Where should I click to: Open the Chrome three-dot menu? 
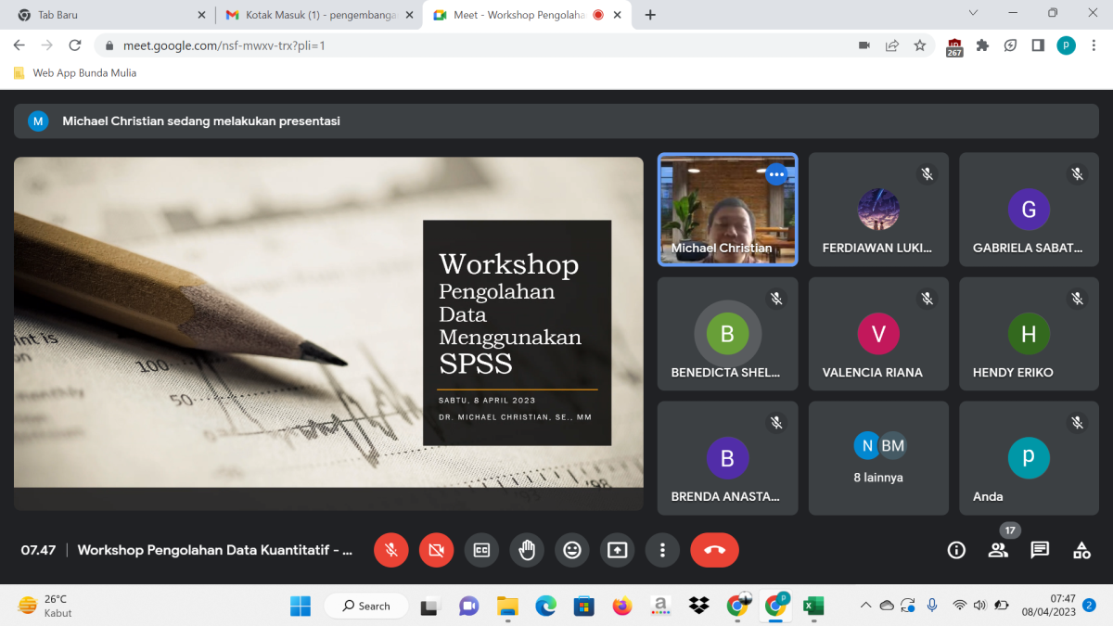[1094, 45]
